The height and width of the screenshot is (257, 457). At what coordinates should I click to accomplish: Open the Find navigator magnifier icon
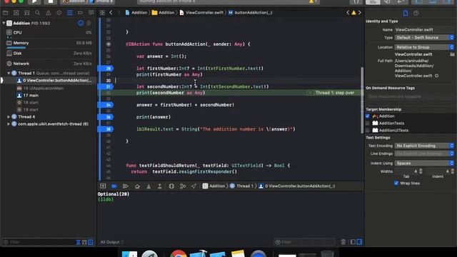click(x=37, y=13)
